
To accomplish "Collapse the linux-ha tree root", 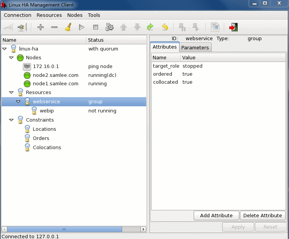I will point(5,49).
